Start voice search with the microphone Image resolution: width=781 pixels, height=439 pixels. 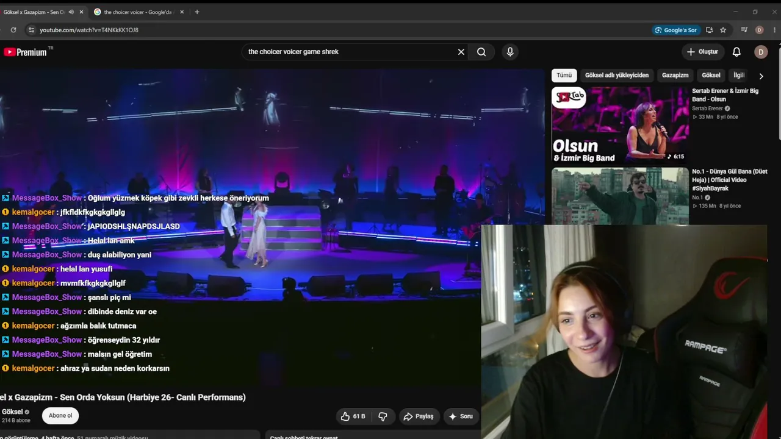[510, 52]
